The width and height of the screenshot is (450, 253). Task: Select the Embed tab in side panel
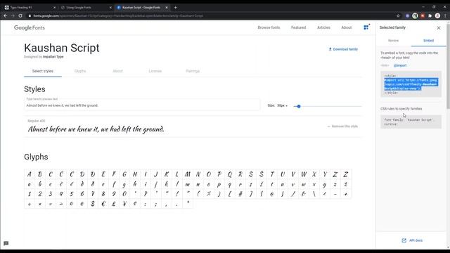pos(428,41)
